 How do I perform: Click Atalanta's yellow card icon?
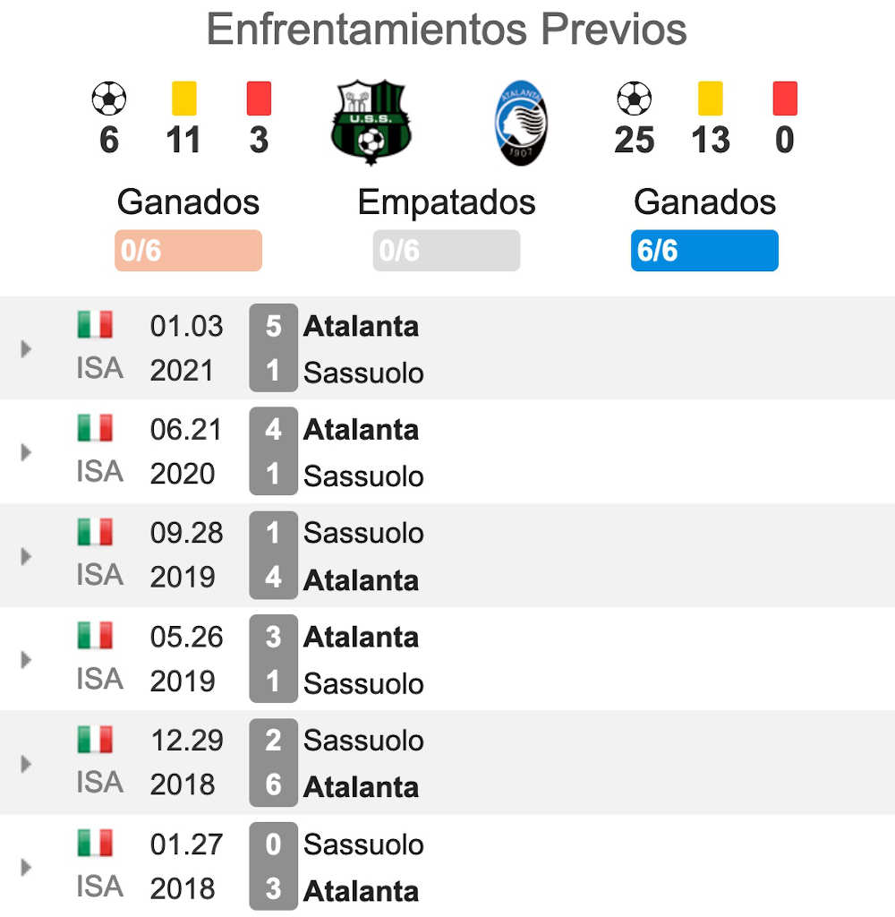(x=711, y=99)
